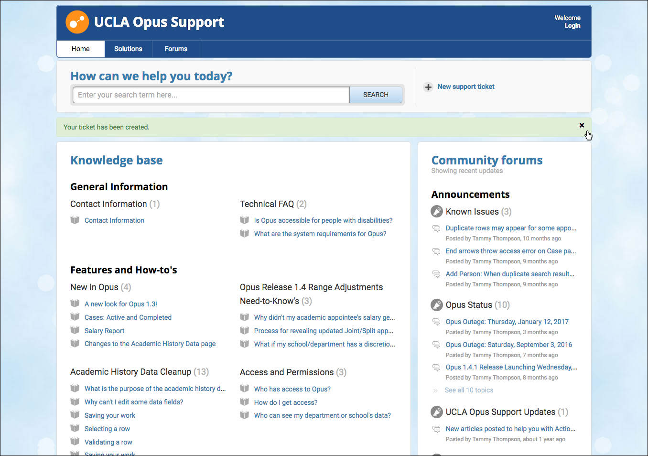Open 'Opus Outage: Saturday, September 3, 2016' topic
648x456 pixels.
[509, 345]
